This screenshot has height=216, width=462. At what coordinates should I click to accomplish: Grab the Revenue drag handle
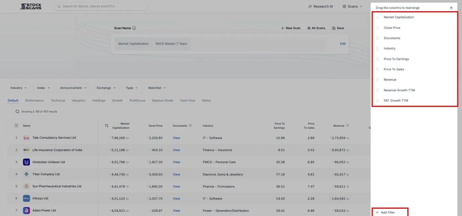[377, 80]
